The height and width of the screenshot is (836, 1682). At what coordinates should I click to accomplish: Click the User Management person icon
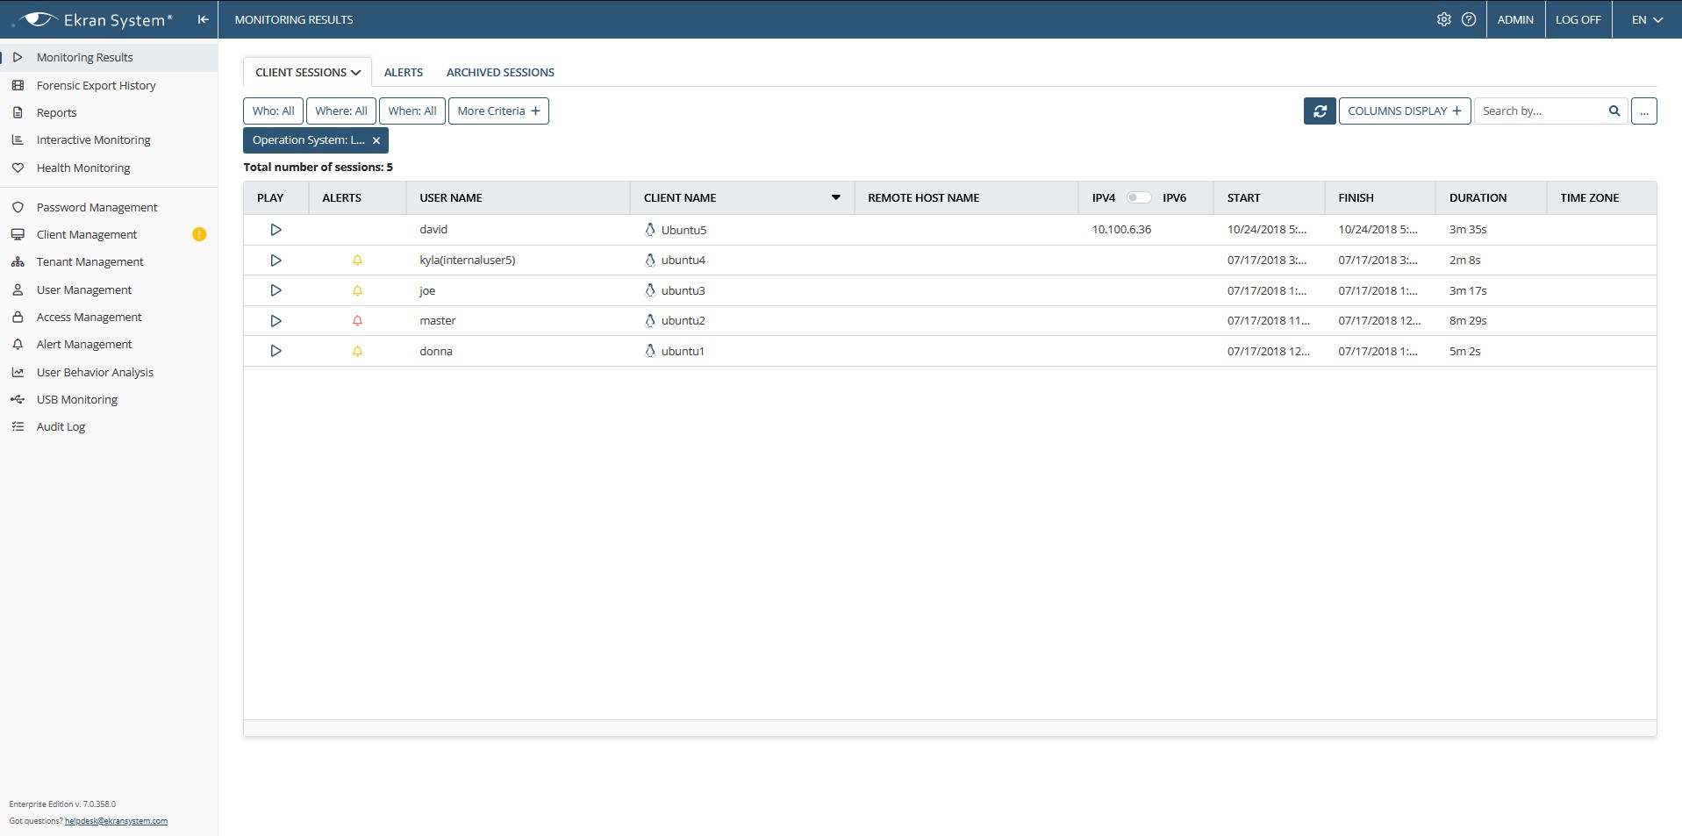click(x=18, y=289)
